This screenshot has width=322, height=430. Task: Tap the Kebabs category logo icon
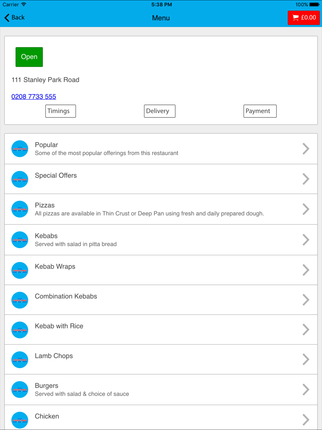[20, 240]
